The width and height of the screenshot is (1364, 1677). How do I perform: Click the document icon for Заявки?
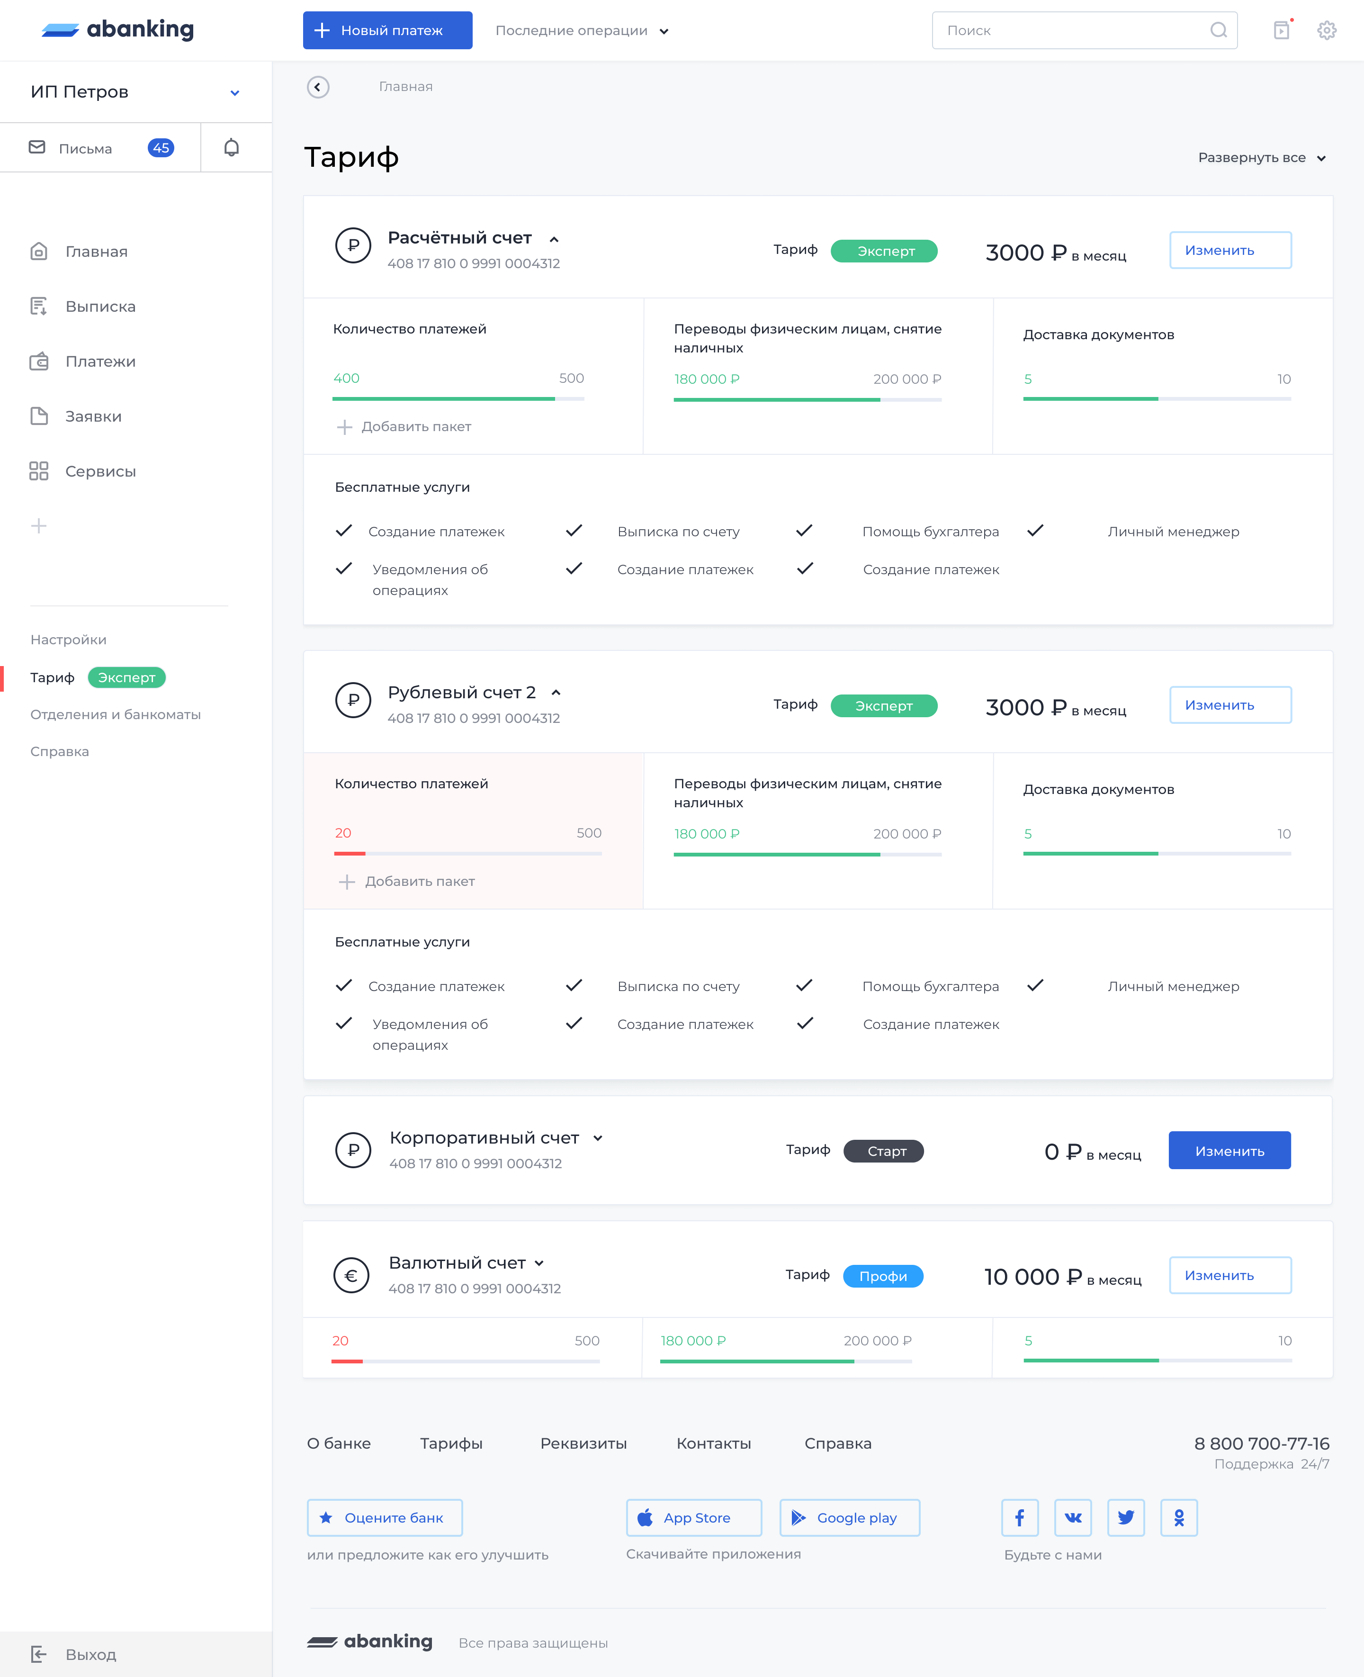click(38, 416)
